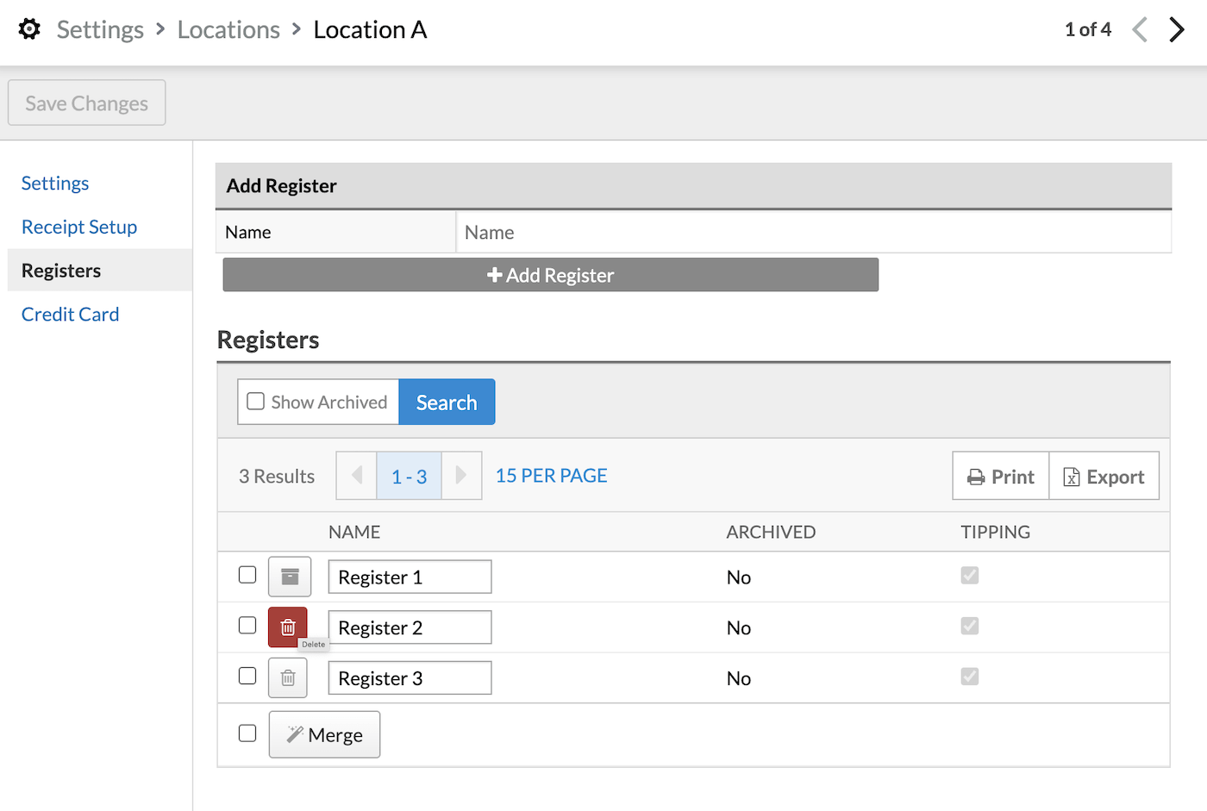Image resolution: width=1207 pixels, height=811 pixels.
Task: Click the settings gear icon
Action: pos(29,29)
